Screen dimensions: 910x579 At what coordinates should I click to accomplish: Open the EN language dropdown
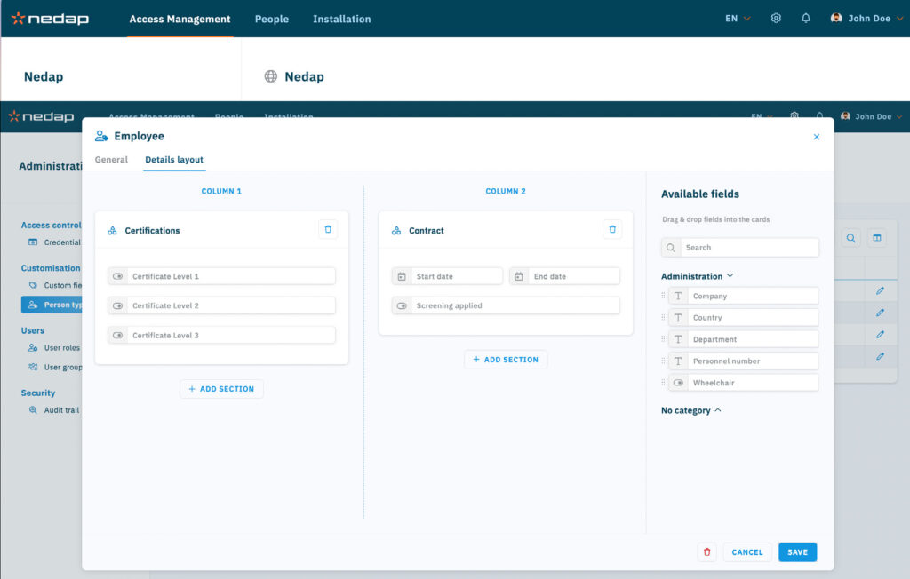tap(737, 19)
